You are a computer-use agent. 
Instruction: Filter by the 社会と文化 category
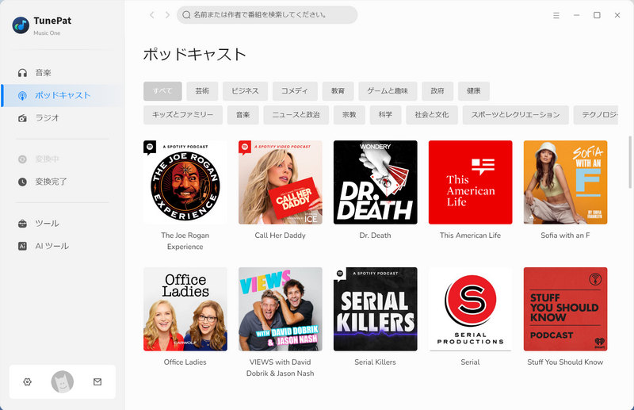click(x=432, y=115)
